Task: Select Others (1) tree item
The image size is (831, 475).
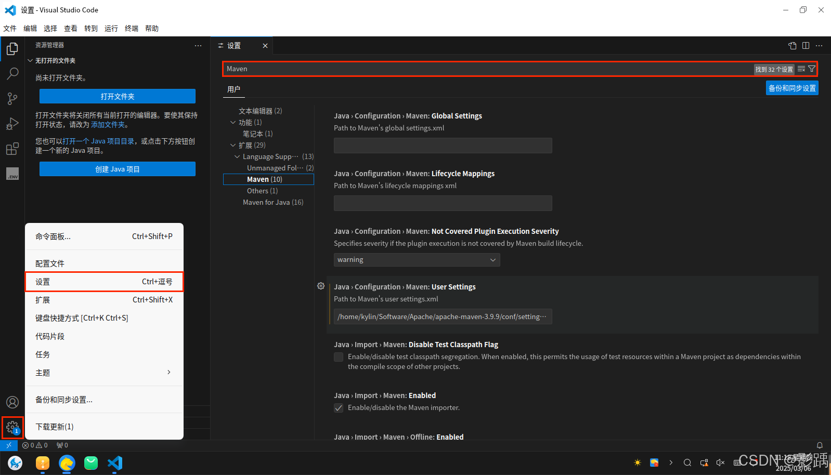Action: (263, 191)
